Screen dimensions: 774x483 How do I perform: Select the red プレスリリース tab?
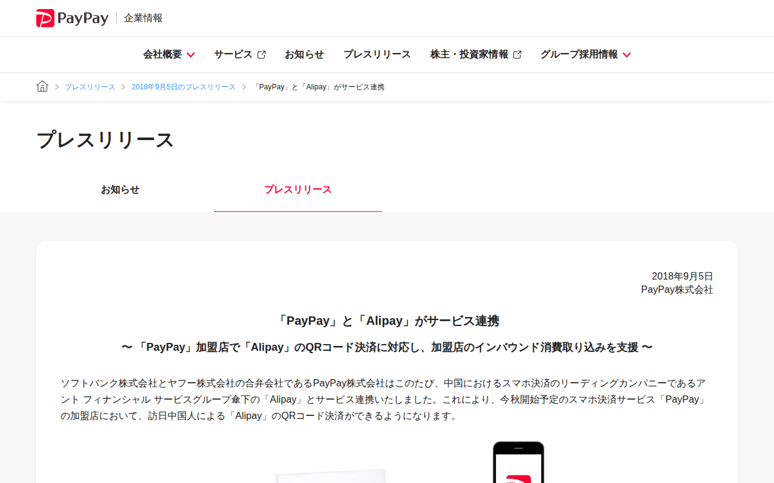point(298,190)
